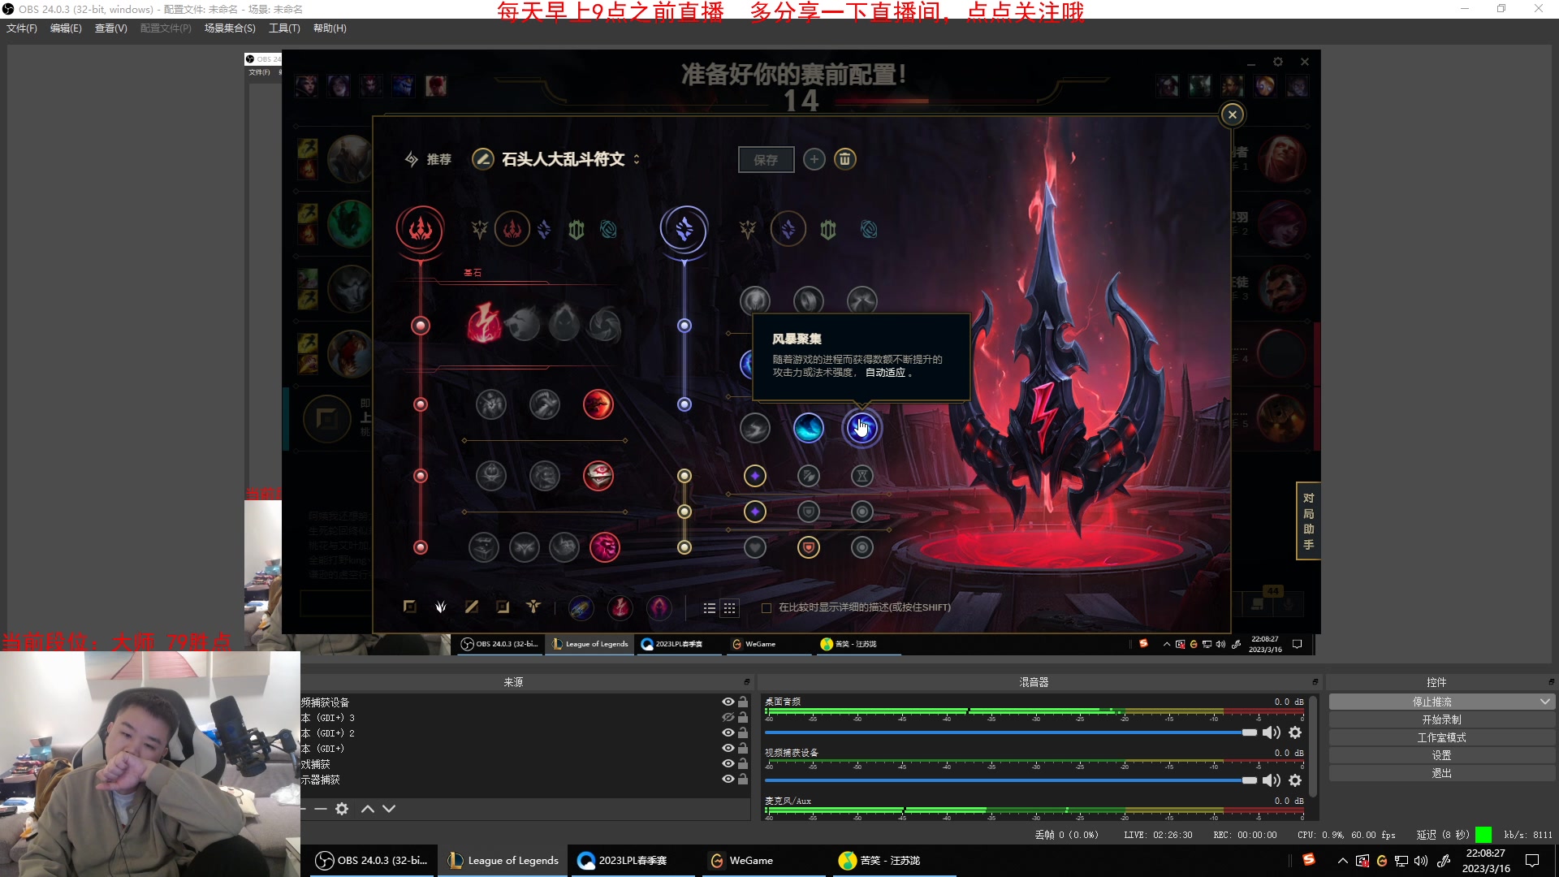The width and height of the screenshot is (1559, 877).
Task: Enter 工作室模式 studio mode
Action: coord(1442,737)
